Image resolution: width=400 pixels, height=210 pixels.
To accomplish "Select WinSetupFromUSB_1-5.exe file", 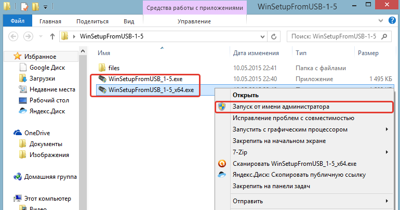I will 145,79.
